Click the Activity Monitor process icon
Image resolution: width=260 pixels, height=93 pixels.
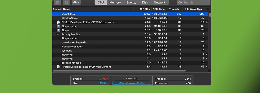pos(58,34)
